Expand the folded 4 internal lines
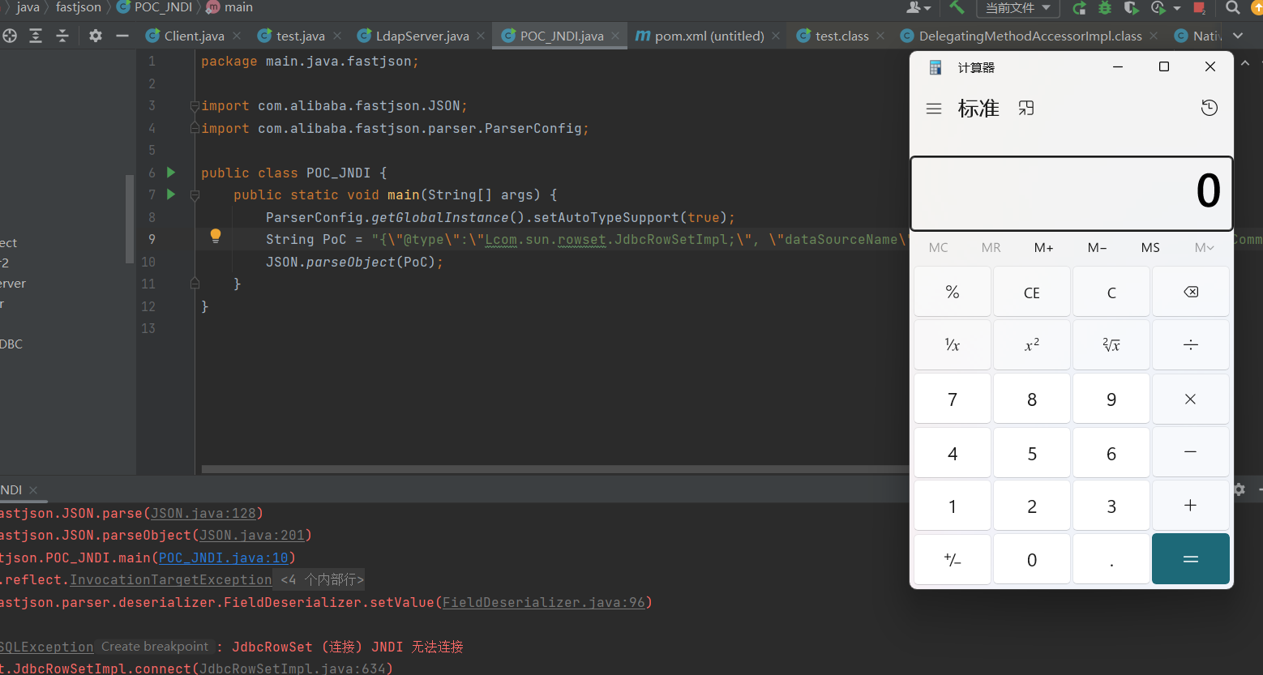The width and height of the screenshot is (1263, 675). [x=322, y=580]
